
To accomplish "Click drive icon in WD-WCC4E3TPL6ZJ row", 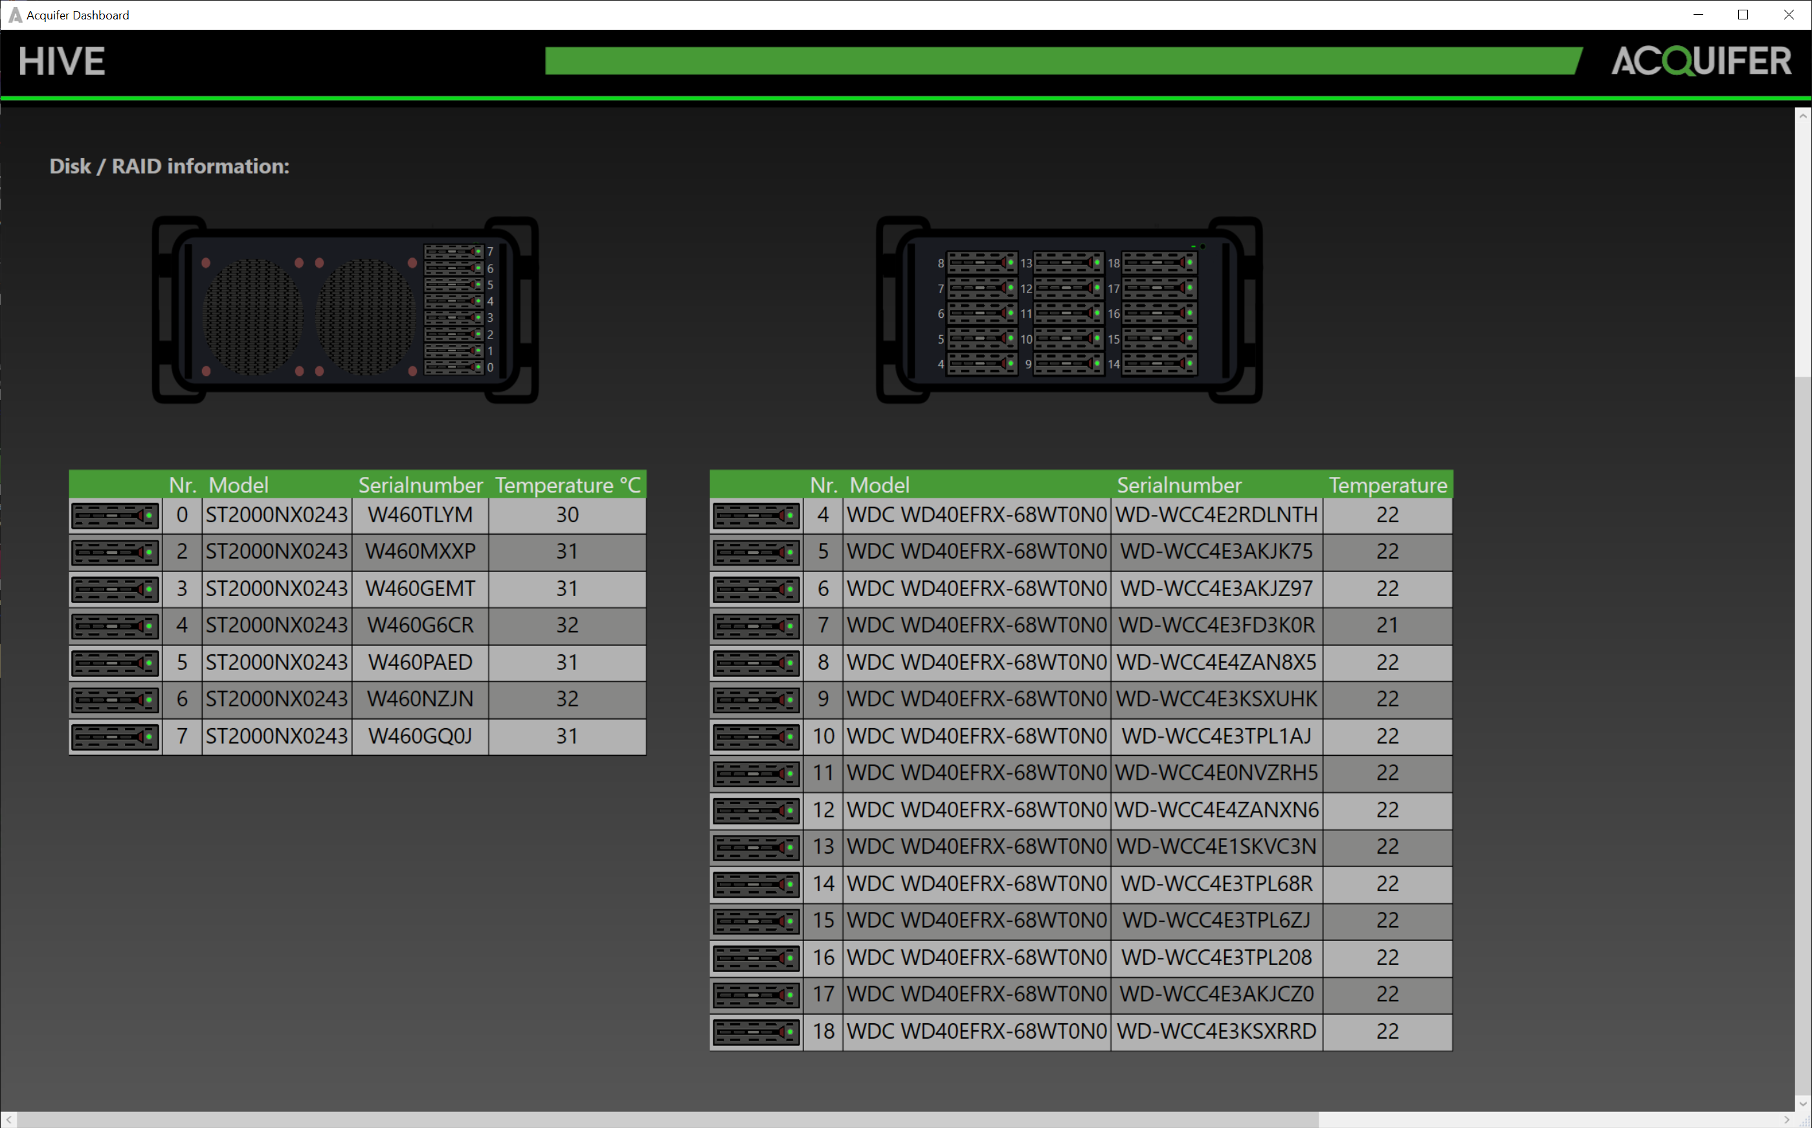I will click(756, 922).
